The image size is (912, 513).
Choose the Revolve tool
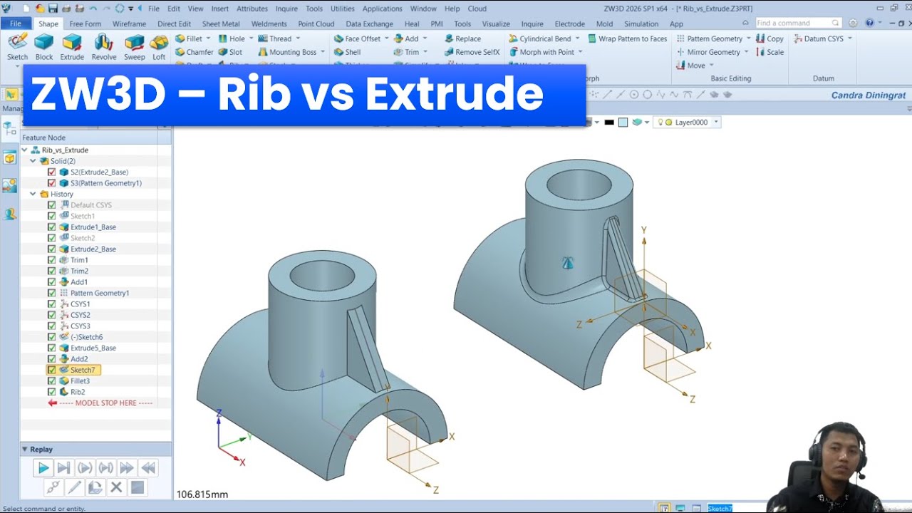(104, 46)
